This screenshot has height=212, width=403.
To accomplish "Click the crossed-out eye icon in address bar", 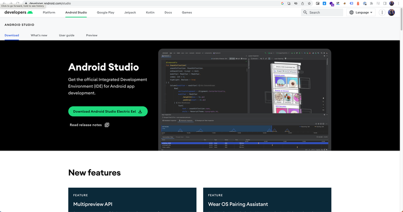I will [x=296, y=3].
